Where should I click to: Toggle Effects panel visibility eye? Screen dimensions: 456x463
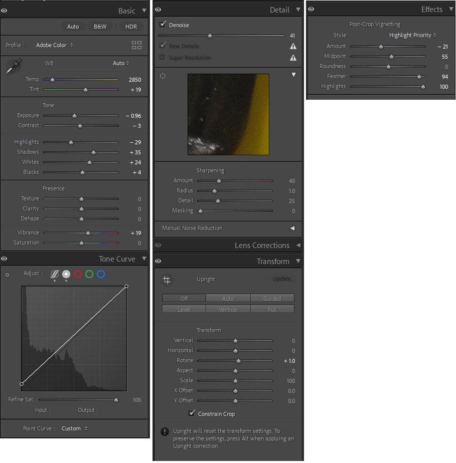(311, 9)
